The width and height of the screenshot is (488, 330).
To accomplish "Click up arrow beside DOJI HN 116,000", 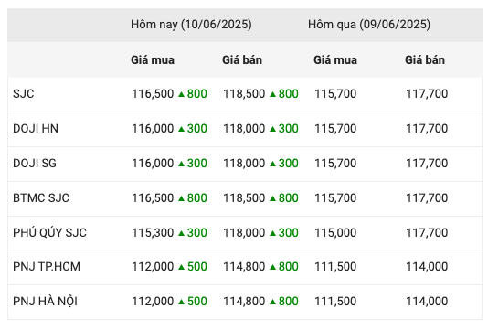I will coord(182,129).
